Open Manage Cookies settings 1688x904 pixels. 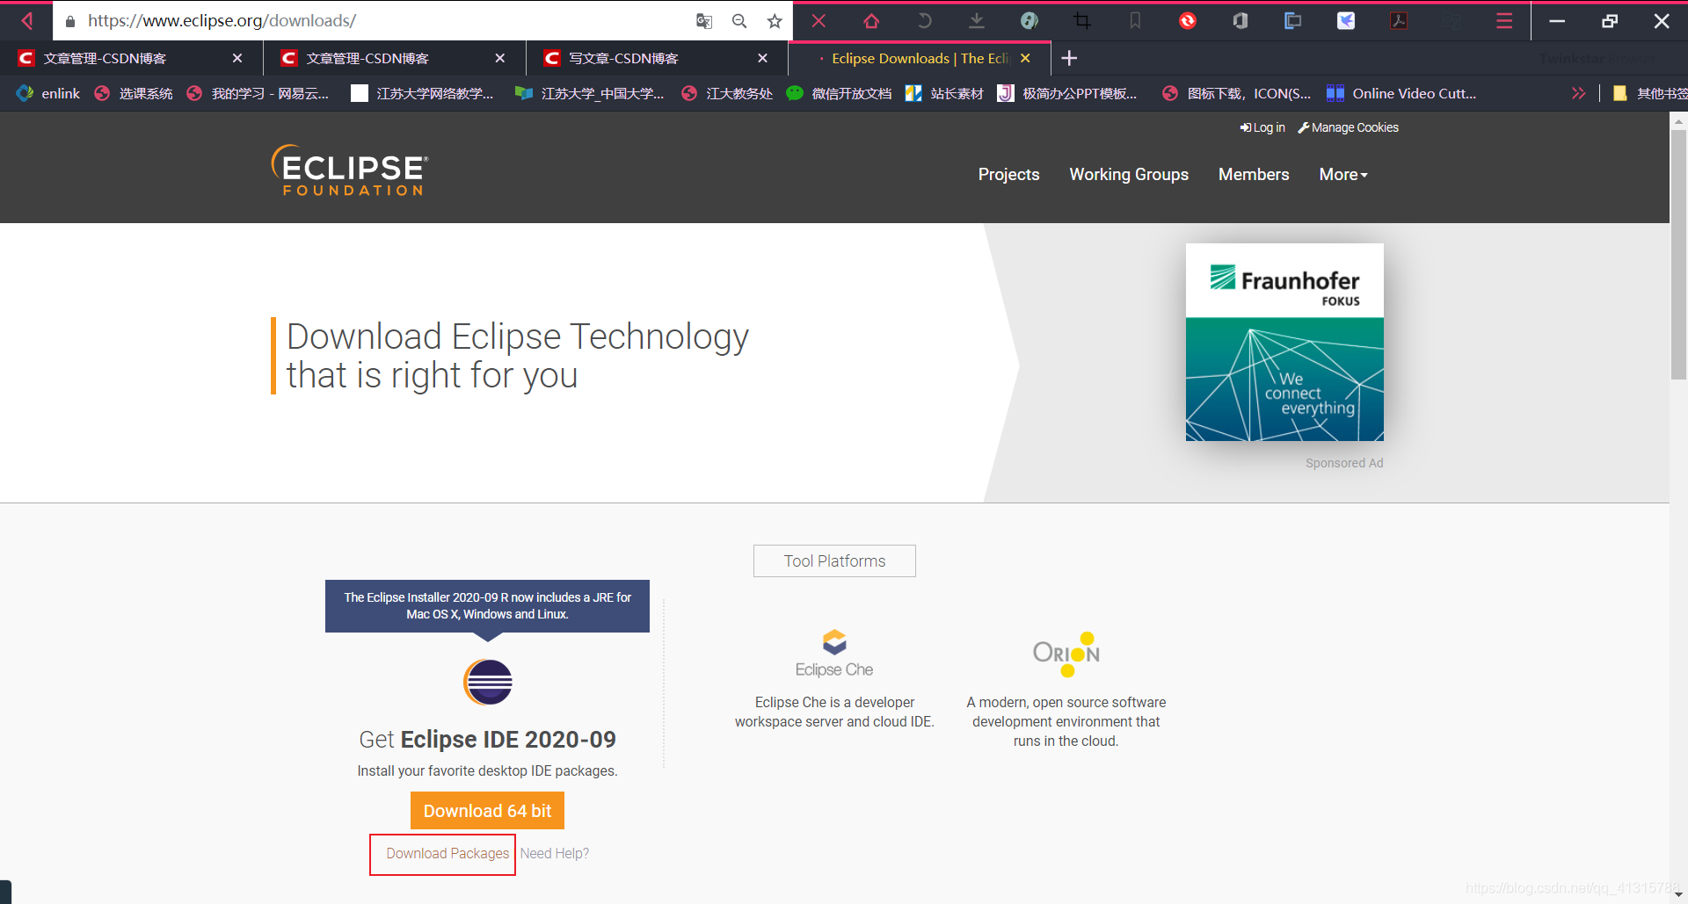point(1349,127)
